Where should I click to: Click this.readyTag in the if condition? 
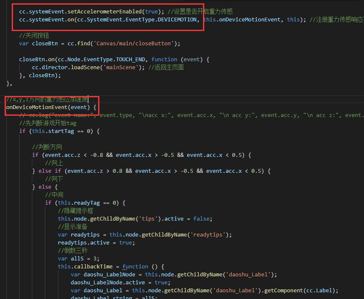click(79, 203)
